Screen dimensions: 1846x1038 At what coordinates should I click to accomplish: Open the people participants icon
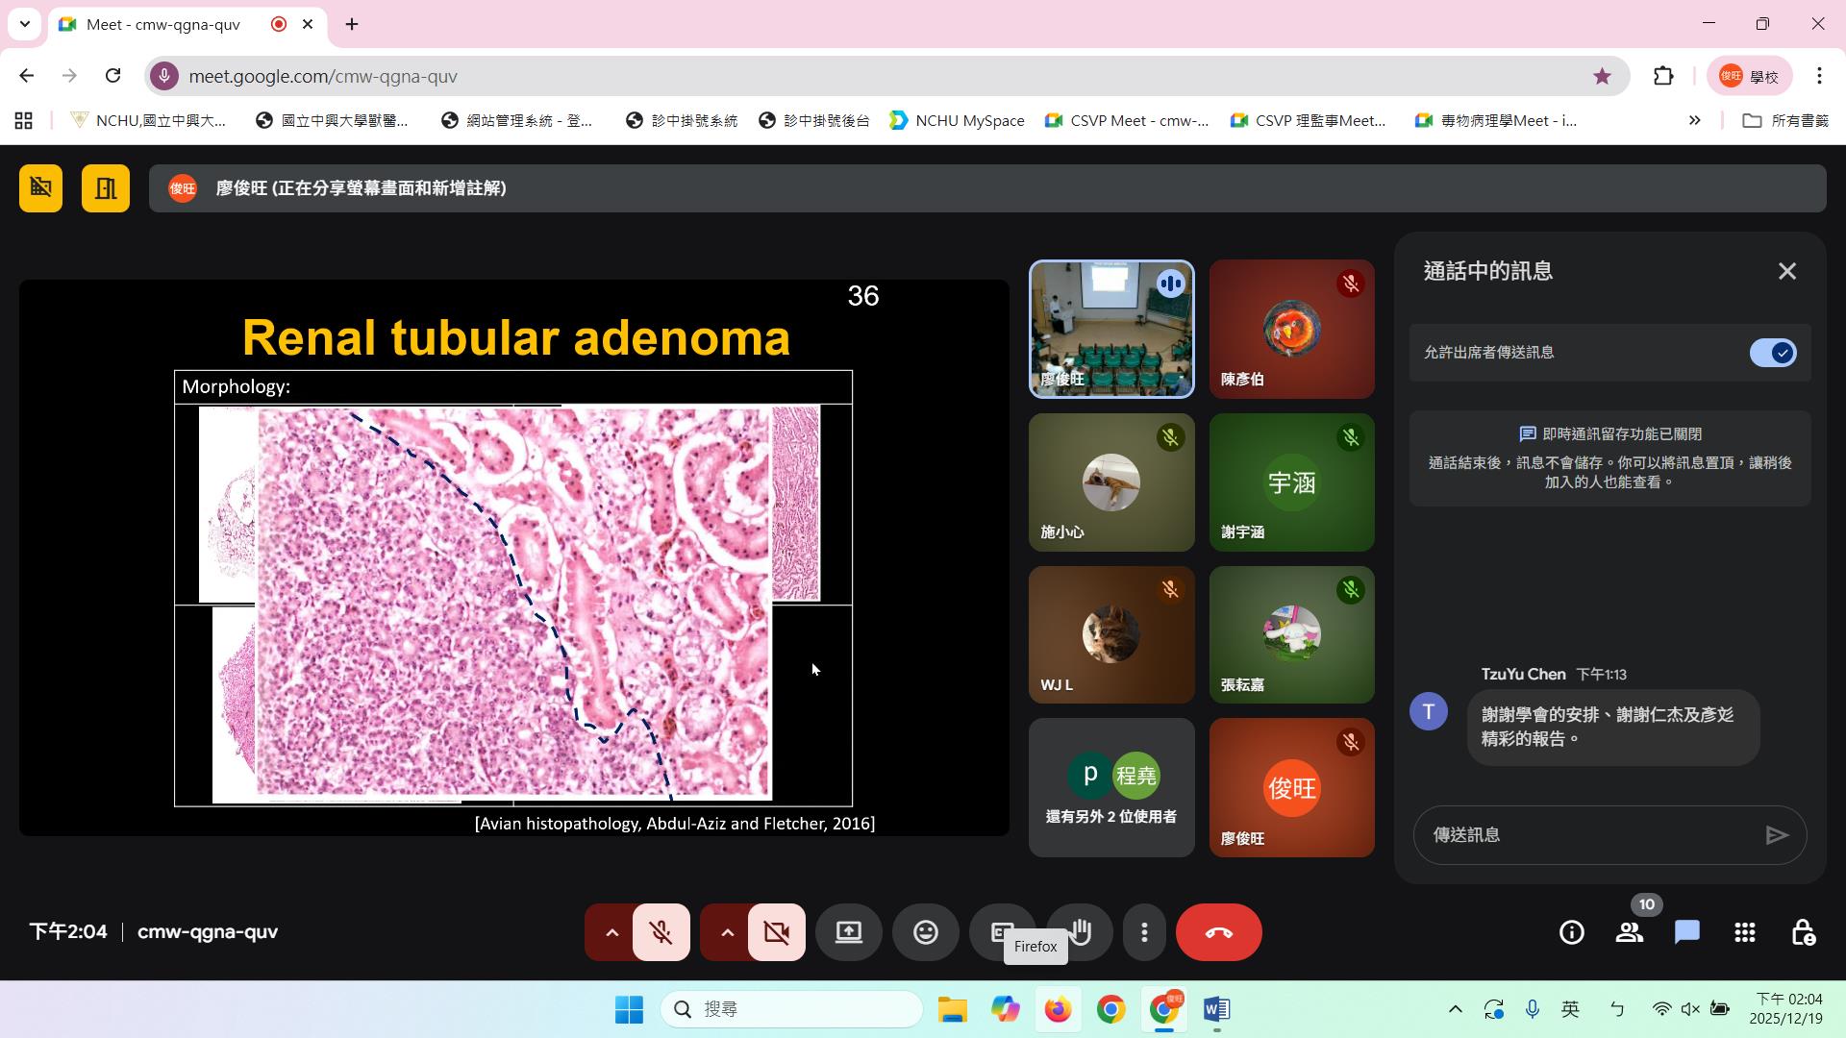click(1629, 932)
